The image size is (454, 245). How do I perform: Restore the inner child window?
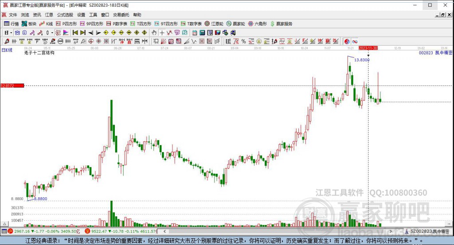[x=443, y=15]
